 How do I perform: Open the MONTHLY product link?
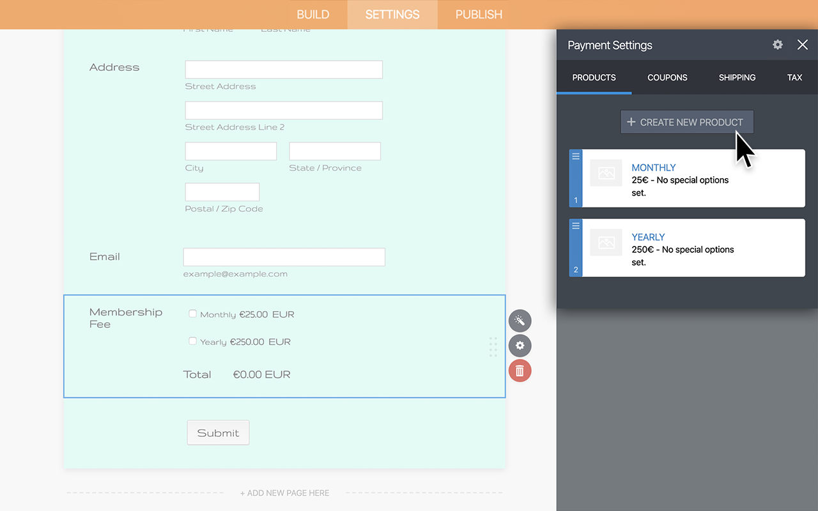654,167
